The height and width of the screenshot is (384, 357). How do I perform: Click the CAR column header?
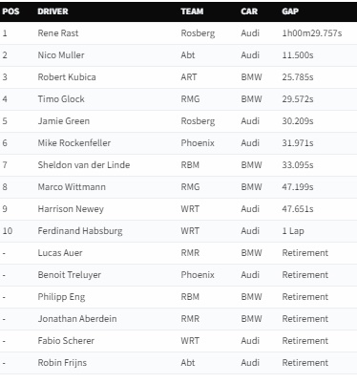(249, 11)
